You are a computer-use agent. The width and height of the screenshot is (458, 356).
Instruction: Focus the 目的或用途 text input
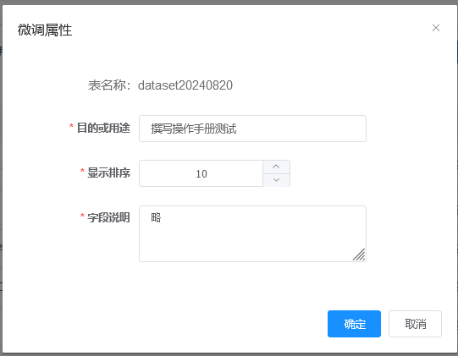pos(252,129)
